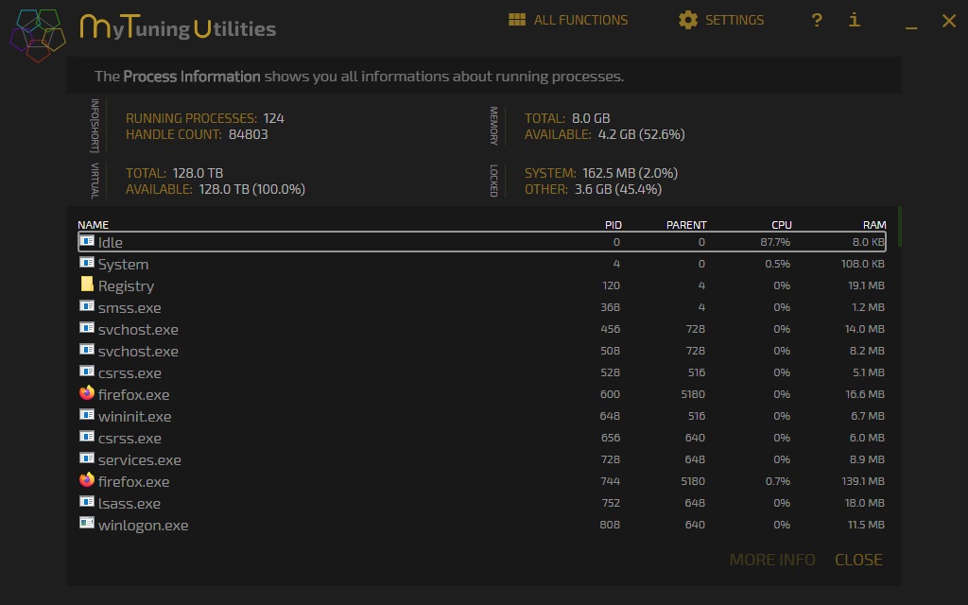
Task: Click the Settings gear icon
Action: (x=688, y=20)
